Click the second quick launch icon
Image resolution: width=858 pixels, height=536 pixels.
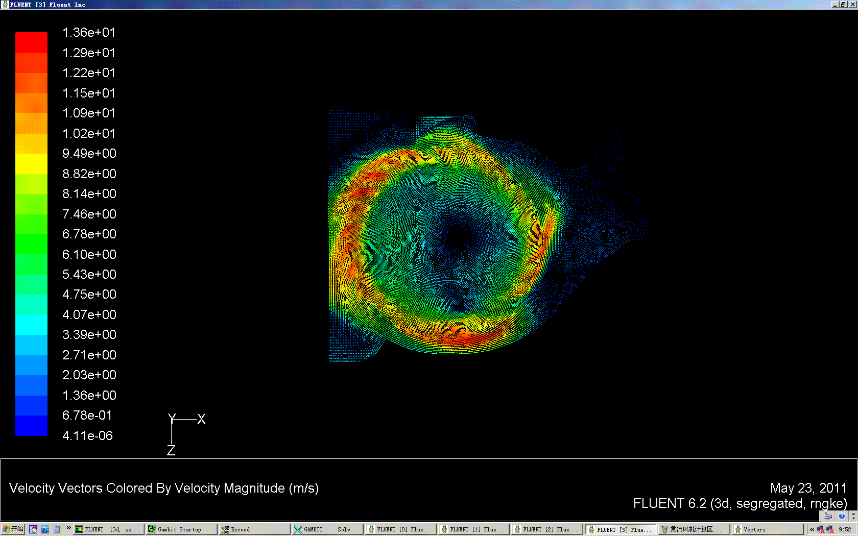[x=45, y=529]
